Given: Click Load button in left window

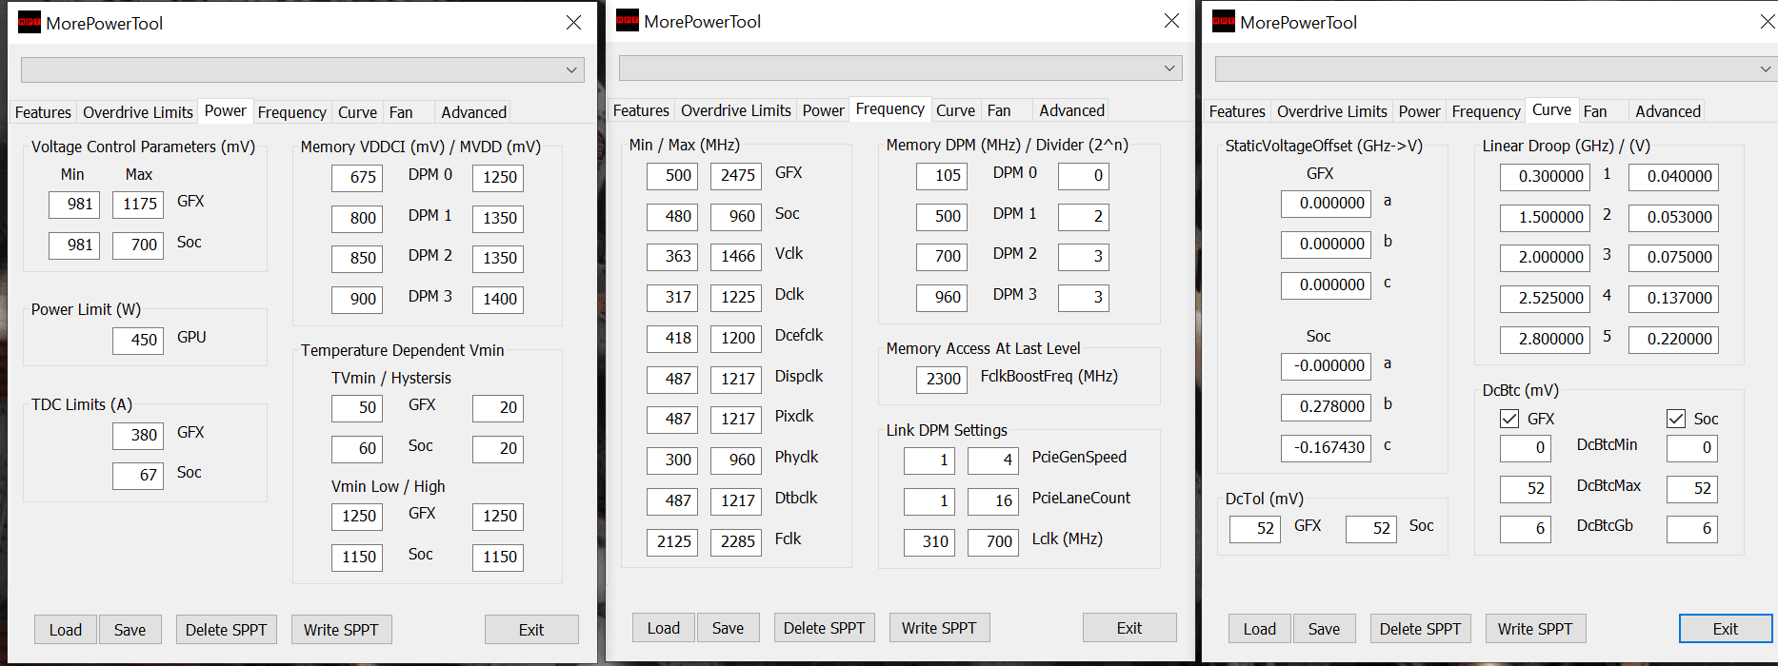Looking at the screenshot, I should pos(66,630).
